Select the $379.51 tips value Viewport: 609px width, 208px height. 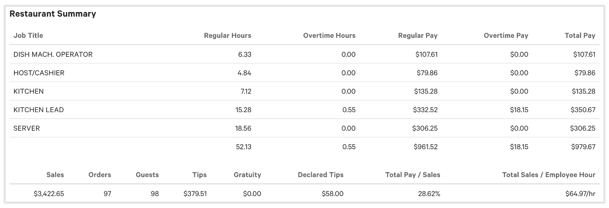(195, 194)
